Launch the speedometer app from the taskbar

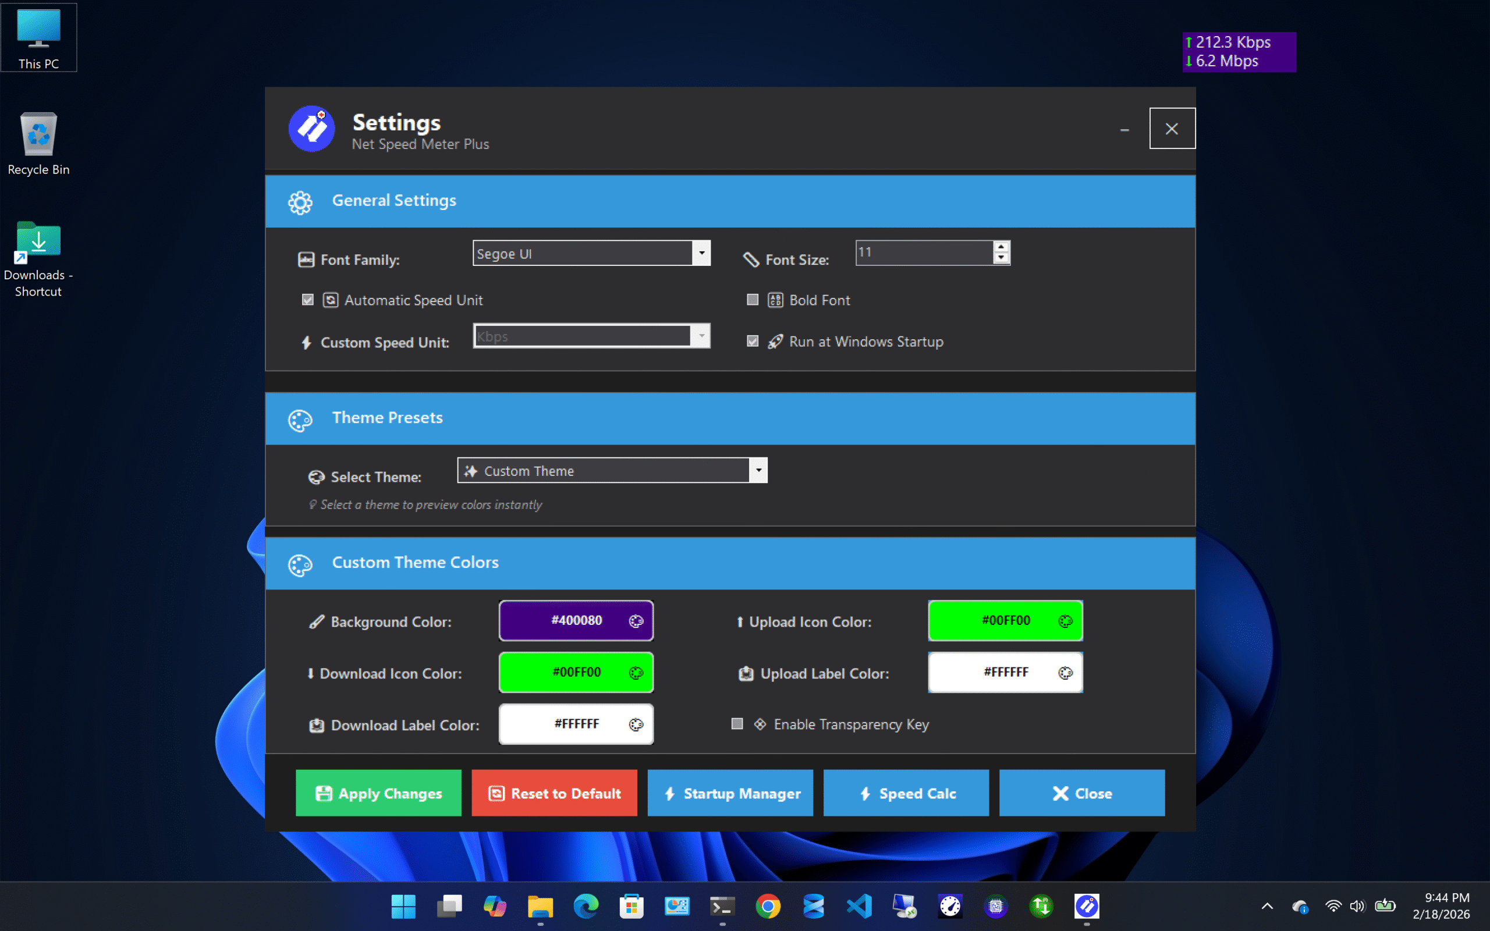click(949, 907)
